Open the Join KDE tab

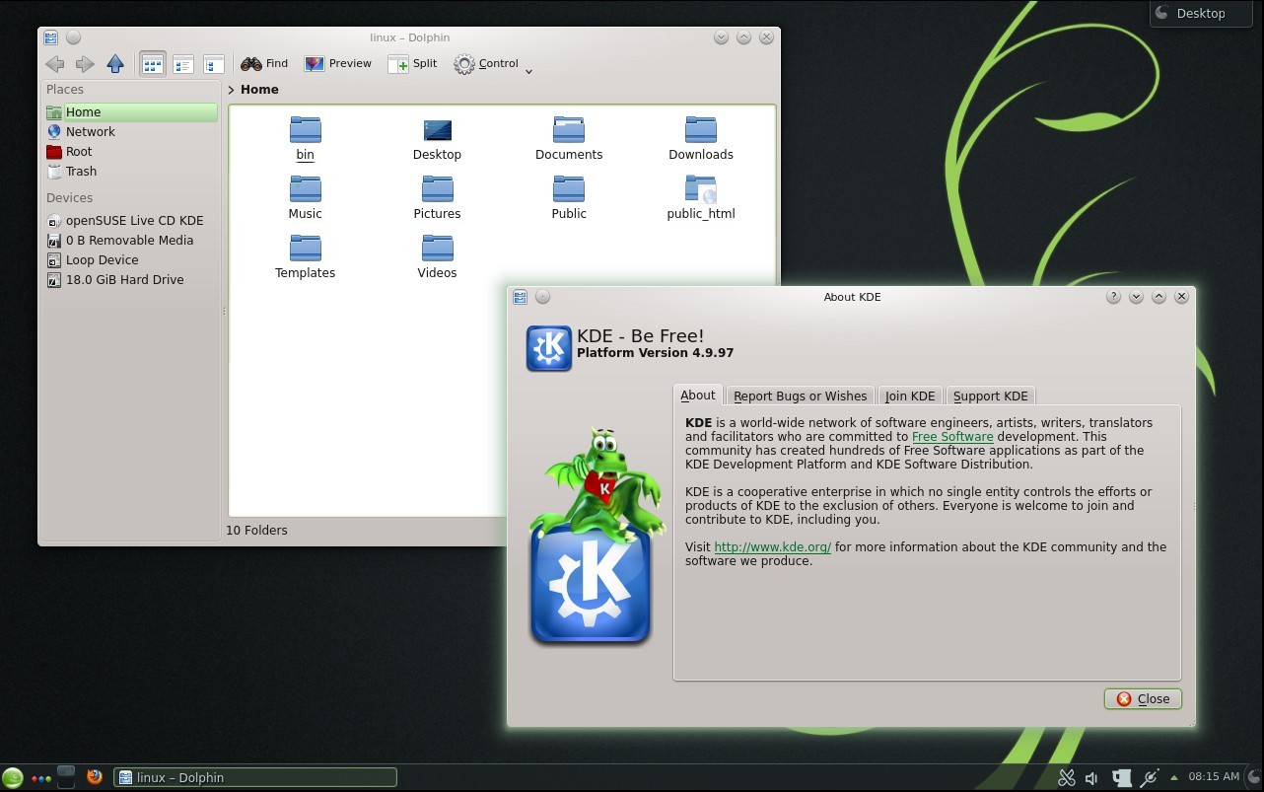coord(910,396)
